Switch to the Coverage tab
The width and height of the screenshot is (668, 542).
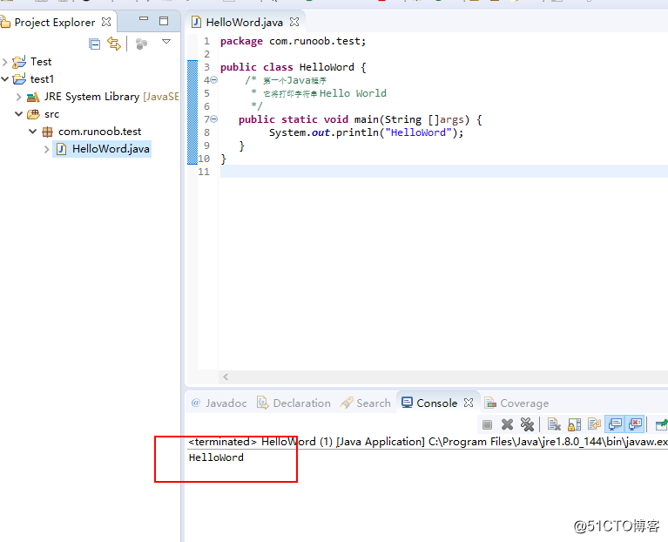516,403
